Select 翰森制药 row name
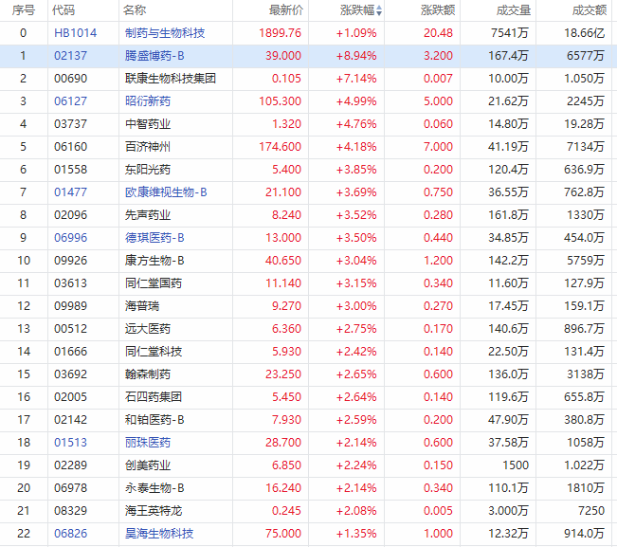The width and height of the screenshot is (617, 547). point(148,374)
